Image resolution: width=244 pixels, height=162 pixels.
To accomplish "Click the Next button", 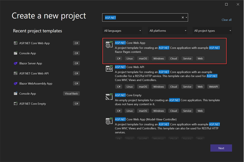I will click(x=221, y=148).
